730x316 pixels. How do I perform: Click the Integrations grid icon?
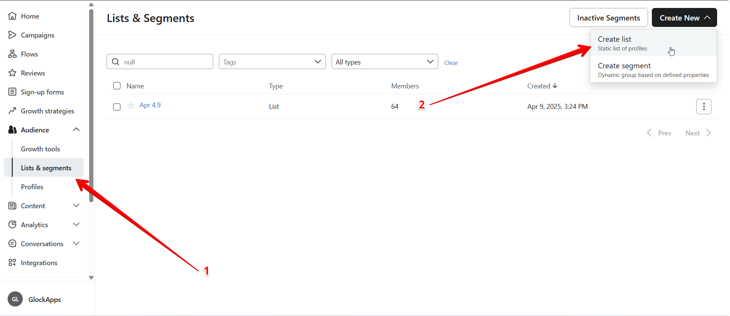click(13, 263)
